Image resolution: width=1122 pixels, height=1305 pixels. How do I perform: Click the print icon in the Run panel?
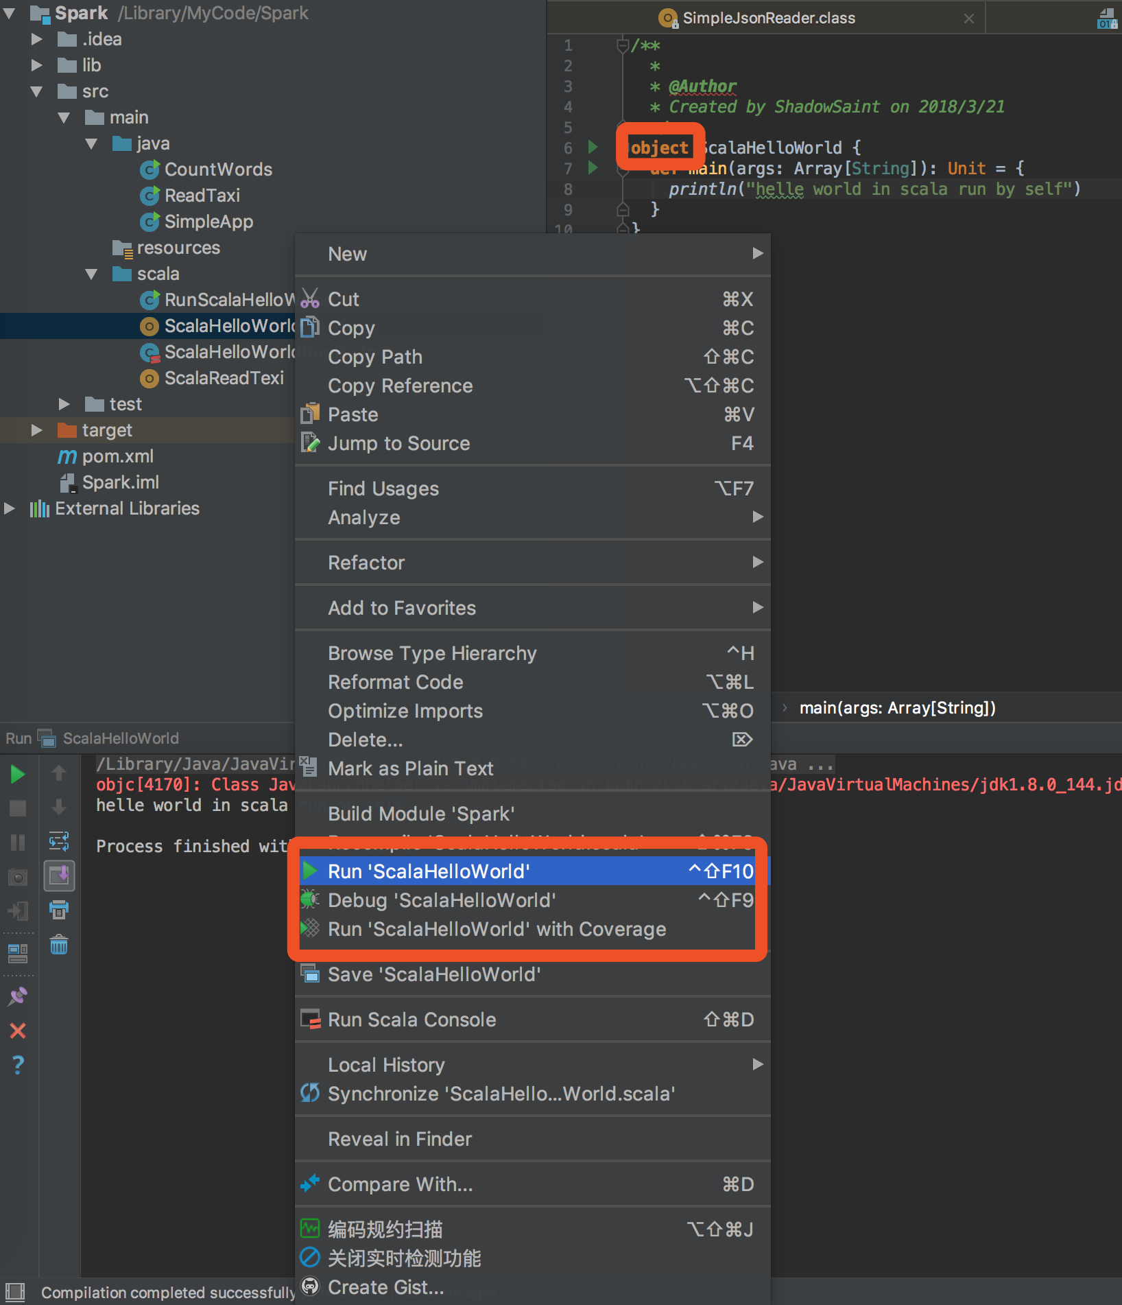click(x=59, y=910)
